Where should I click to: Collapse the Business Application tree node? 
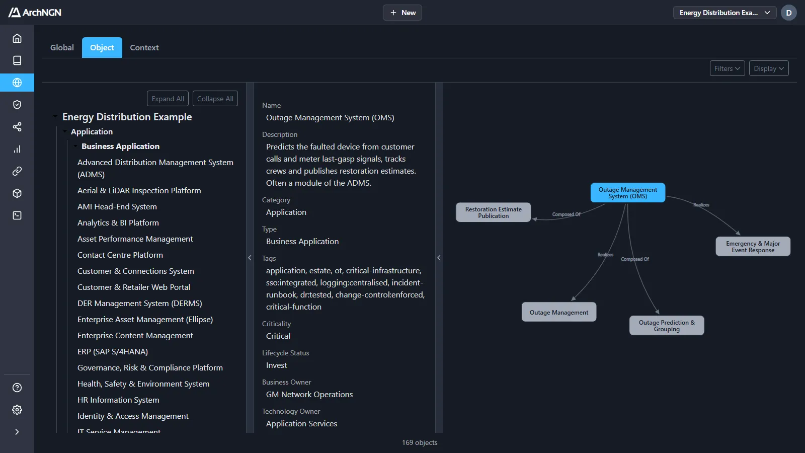[75, 146]
